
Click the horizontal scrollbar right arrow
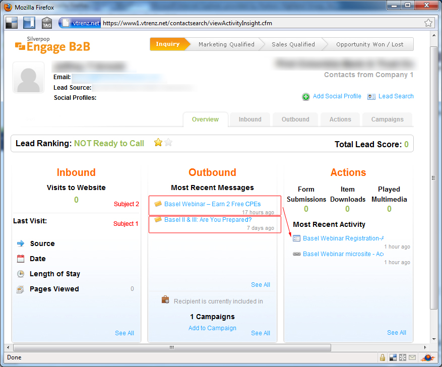click(x=425, y=347)
